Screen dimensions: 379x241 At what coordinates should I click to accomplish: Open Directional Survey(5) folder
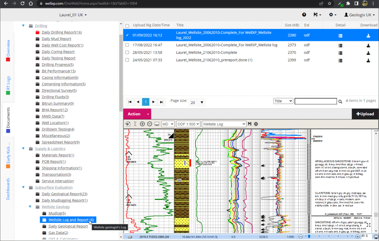click(x=59, y=91)
